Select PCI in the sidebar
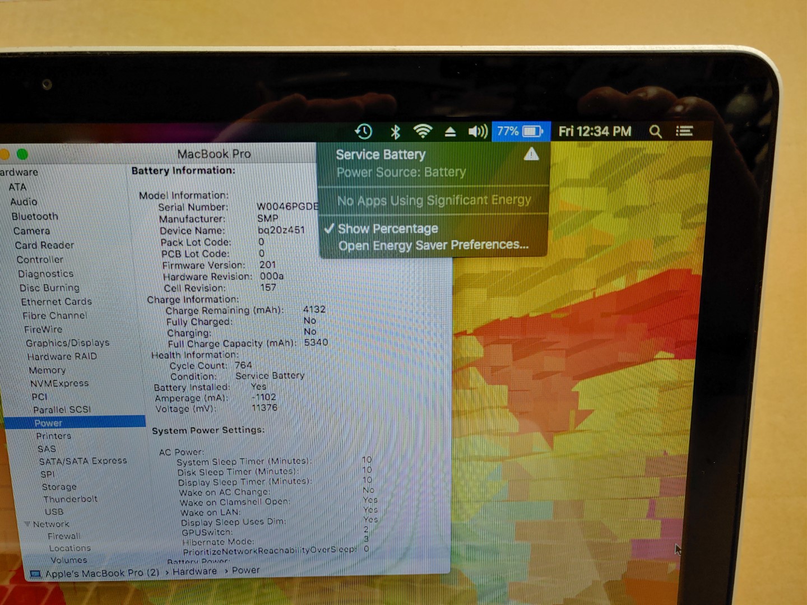The height and width of the screenshot is (605, 807). [x=39, y=397]
